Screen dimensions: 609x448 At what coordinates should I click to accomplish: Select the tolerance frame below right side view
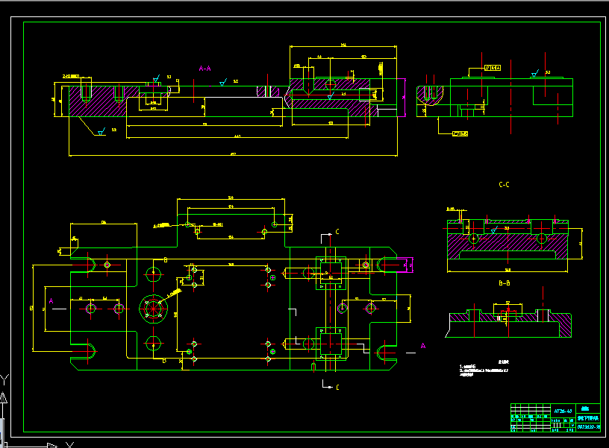[x=460, y=134]
